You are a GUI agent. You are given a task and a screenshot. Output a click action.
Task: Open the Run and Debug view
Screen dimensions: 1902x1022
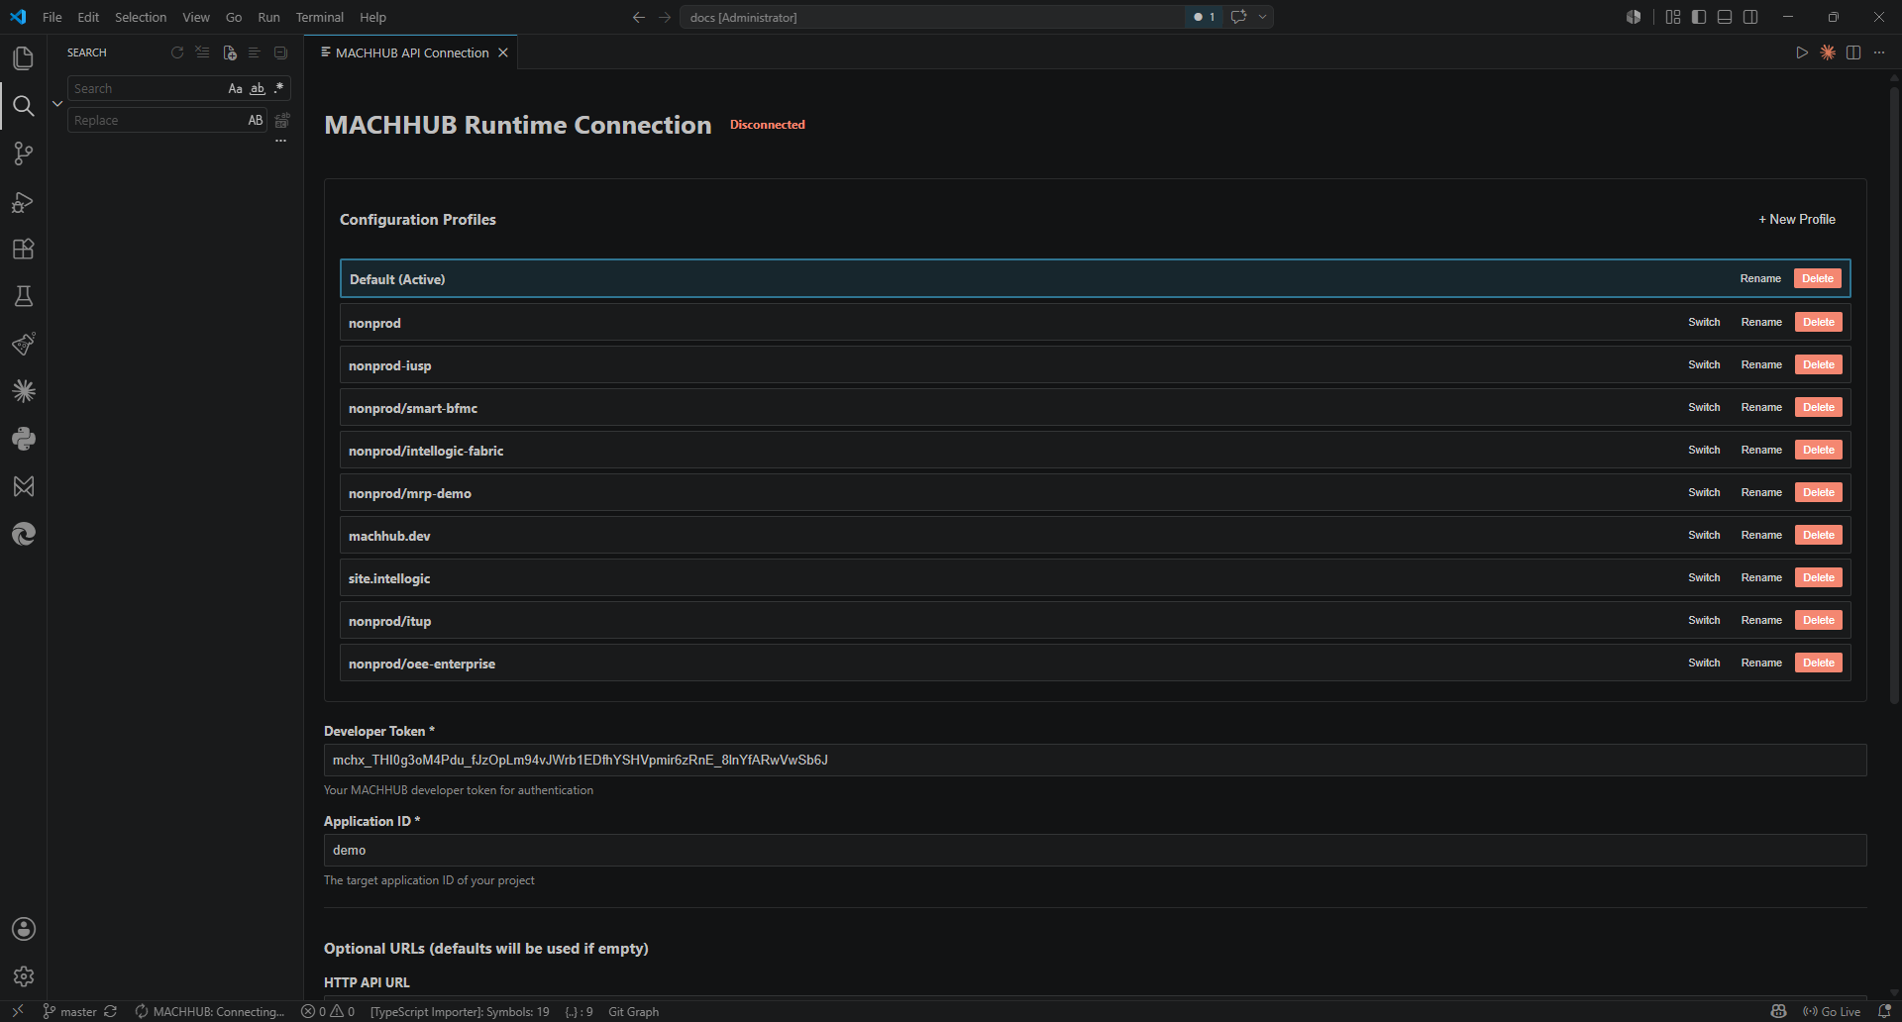pos(24,202)
